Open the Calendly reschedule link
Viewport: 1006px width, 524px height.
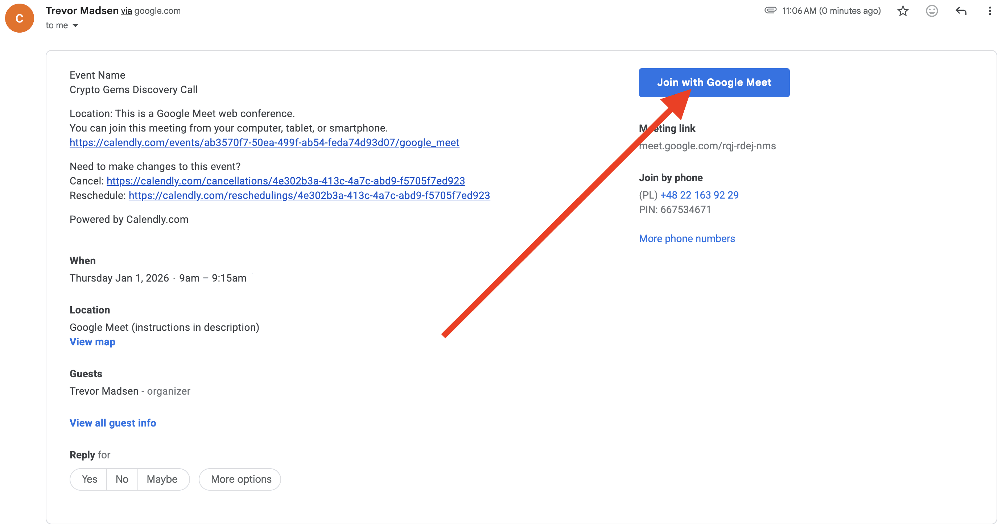(309, 195)
